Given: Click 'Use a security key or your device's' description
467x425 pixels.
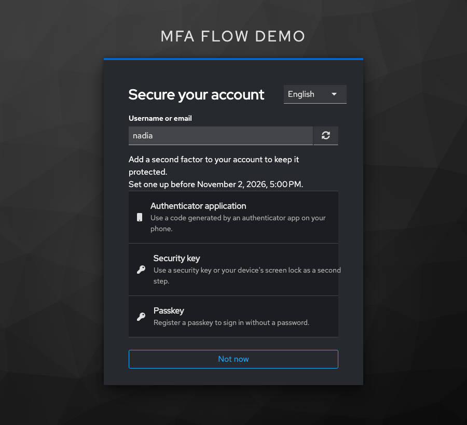Looking at the screenshot, I should tap(209, 271).
